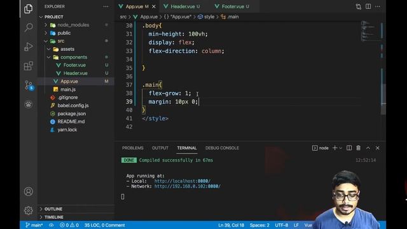Open the Source Control view
The height and width of the screenshot is (229, 407).
[x=29, y=85]
